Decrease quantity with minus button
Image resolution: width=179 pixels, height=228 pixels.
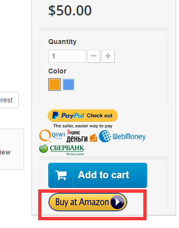[94, 56]
